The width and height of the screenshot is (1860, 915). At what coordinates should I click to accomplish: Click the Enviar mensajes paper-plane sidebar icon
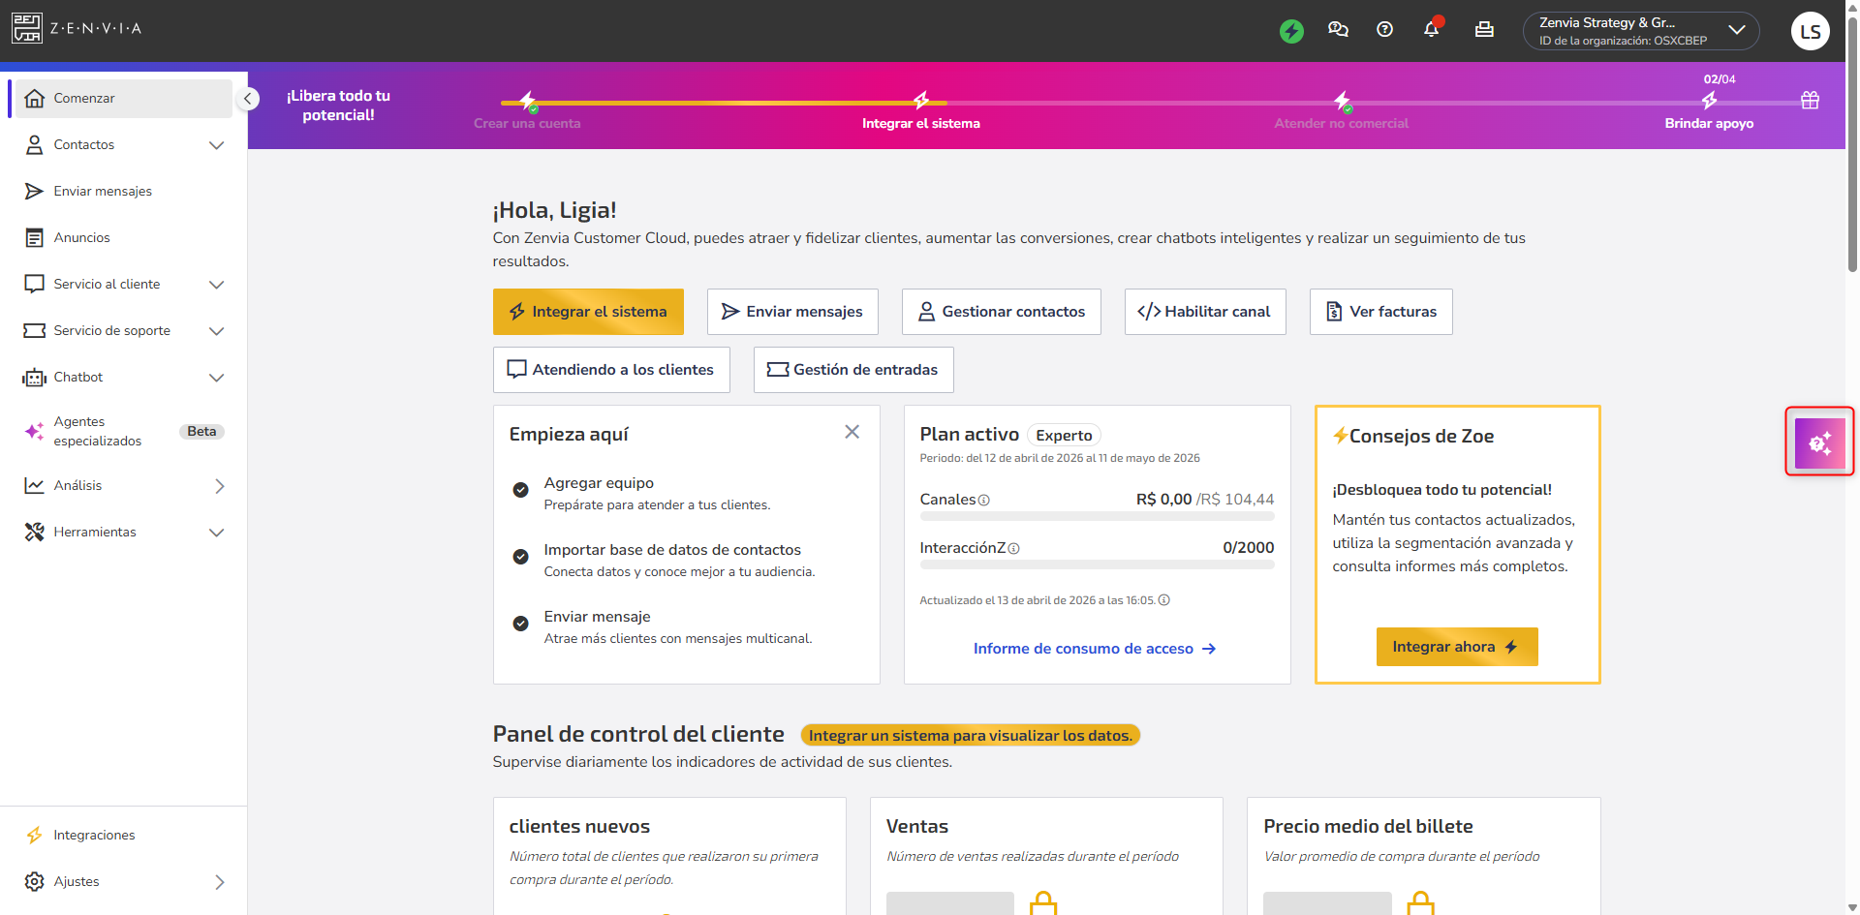click(x=35, y=191)
